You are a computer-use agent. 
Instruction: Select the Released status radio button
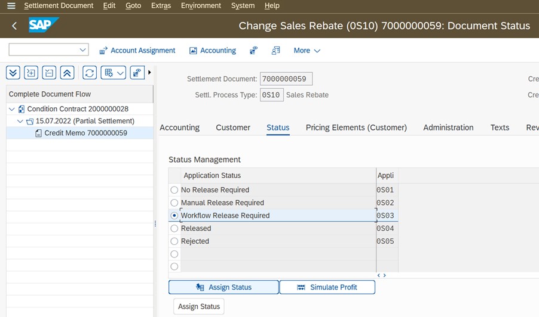[x=174, y=228]
